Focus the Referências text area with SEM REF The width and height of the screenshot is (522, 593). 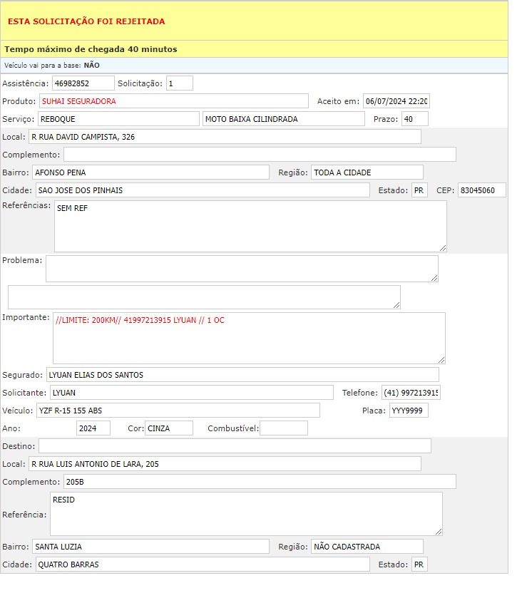tap(250, 226)
